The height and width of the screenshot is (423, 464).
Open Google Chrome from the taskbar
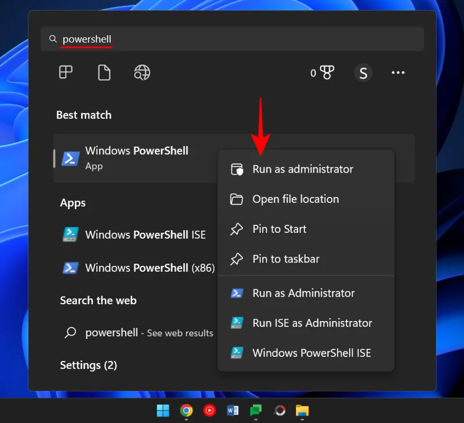pos(186,410)
